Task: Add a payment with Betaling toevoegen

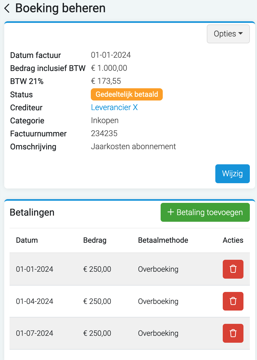Action: pyautogui.click(x=205, y=212)
